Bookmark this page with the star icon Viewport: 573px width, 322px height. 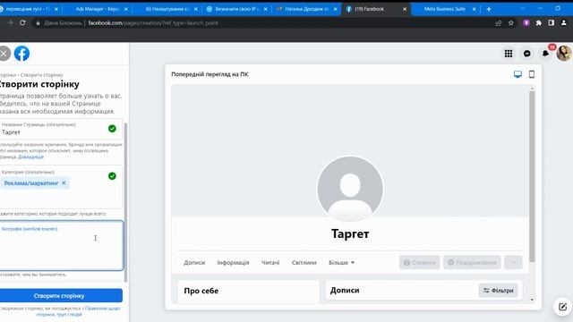[511, 23]
